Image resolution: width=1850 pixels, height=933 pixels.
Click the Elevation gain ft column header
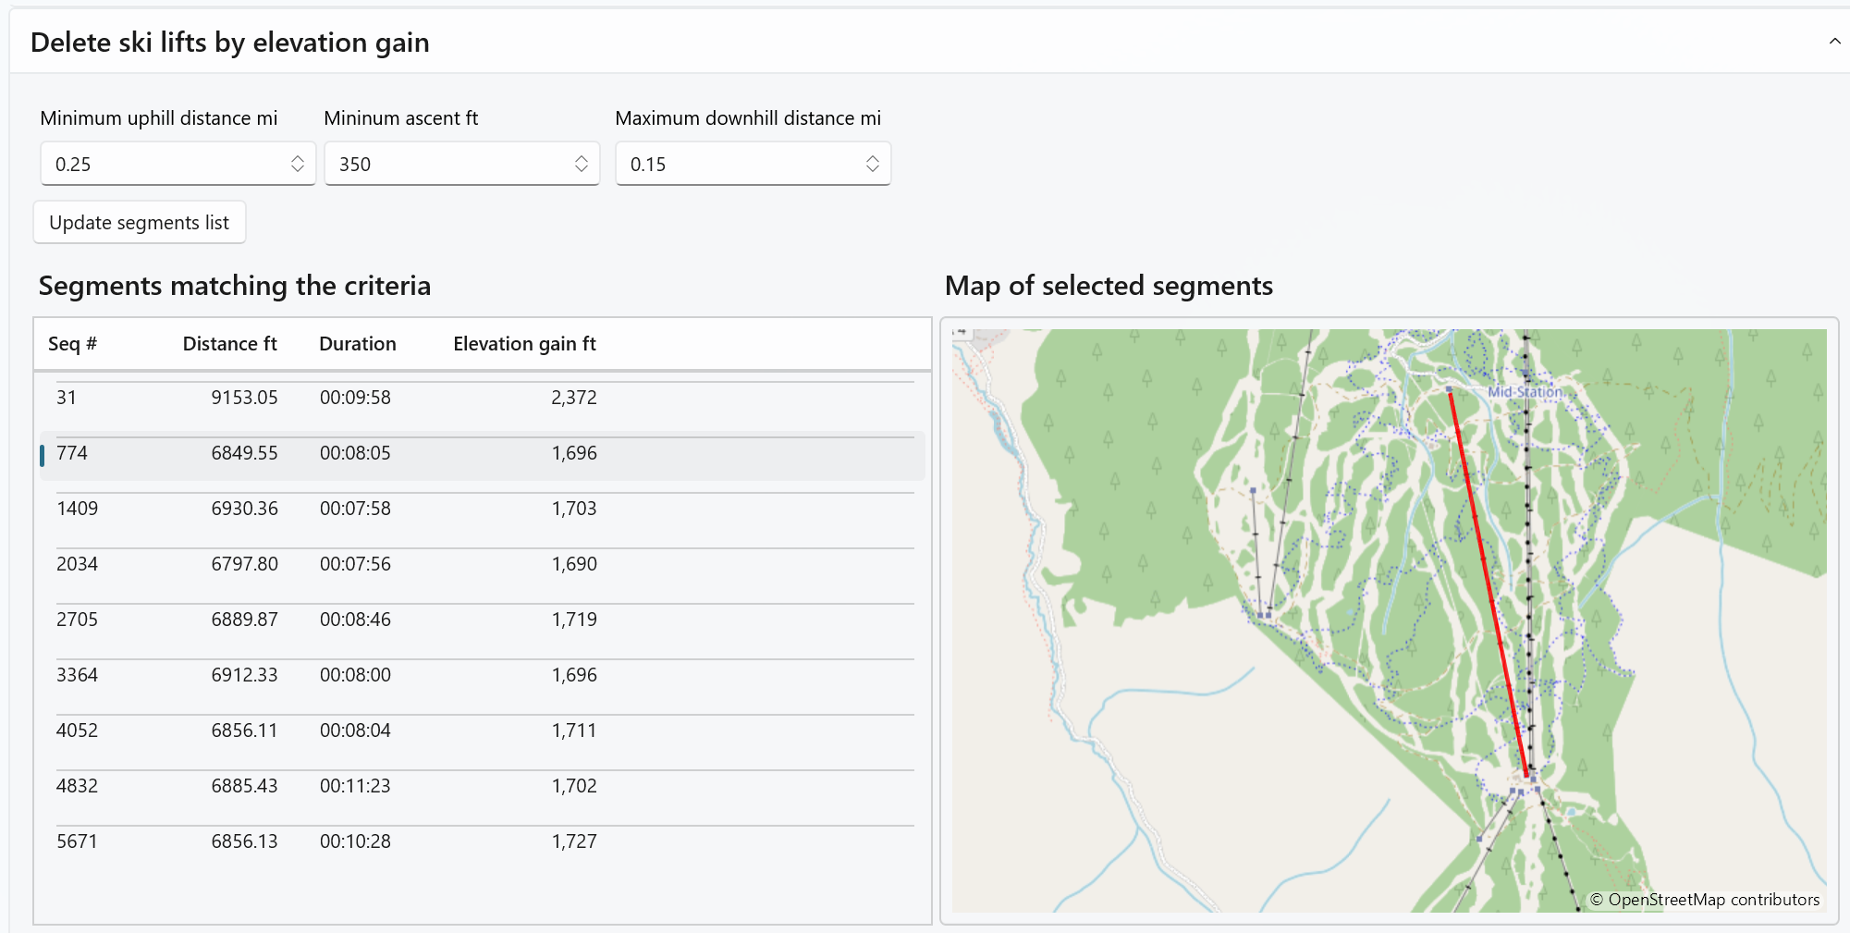(524, 344)
